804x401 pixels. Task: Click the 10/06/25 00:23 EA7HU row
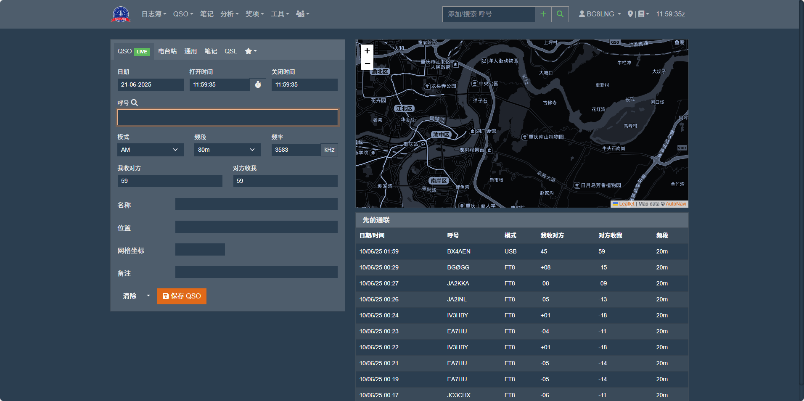pos(522,331)
